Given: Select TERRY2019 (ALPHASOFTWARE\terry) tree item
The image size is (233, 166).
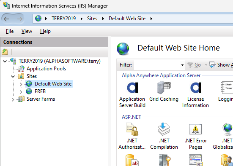Looking at the screenshot, I should click(60, 61).
